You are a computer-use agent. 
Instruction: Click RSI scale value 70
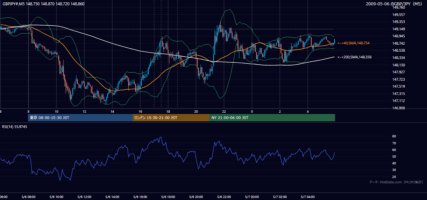394,143
